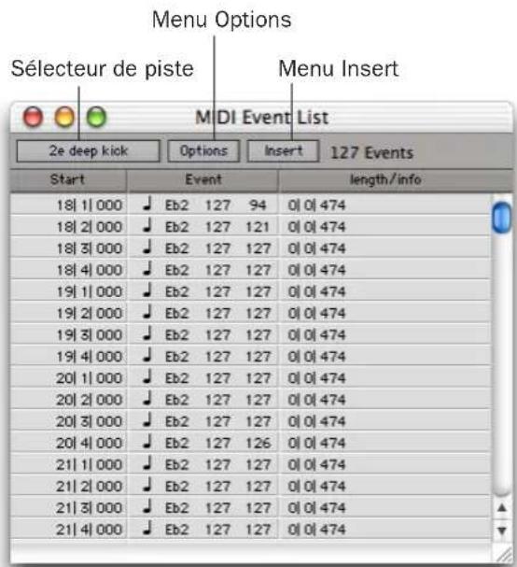The image size is (517, 567).
Task: Click scrollbar track below the blue thumb
Action: tap(502, 365)
